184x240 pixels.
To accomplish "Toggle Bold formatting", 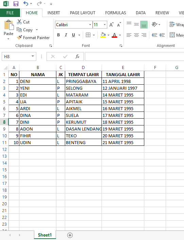I will tap(58, 35).
